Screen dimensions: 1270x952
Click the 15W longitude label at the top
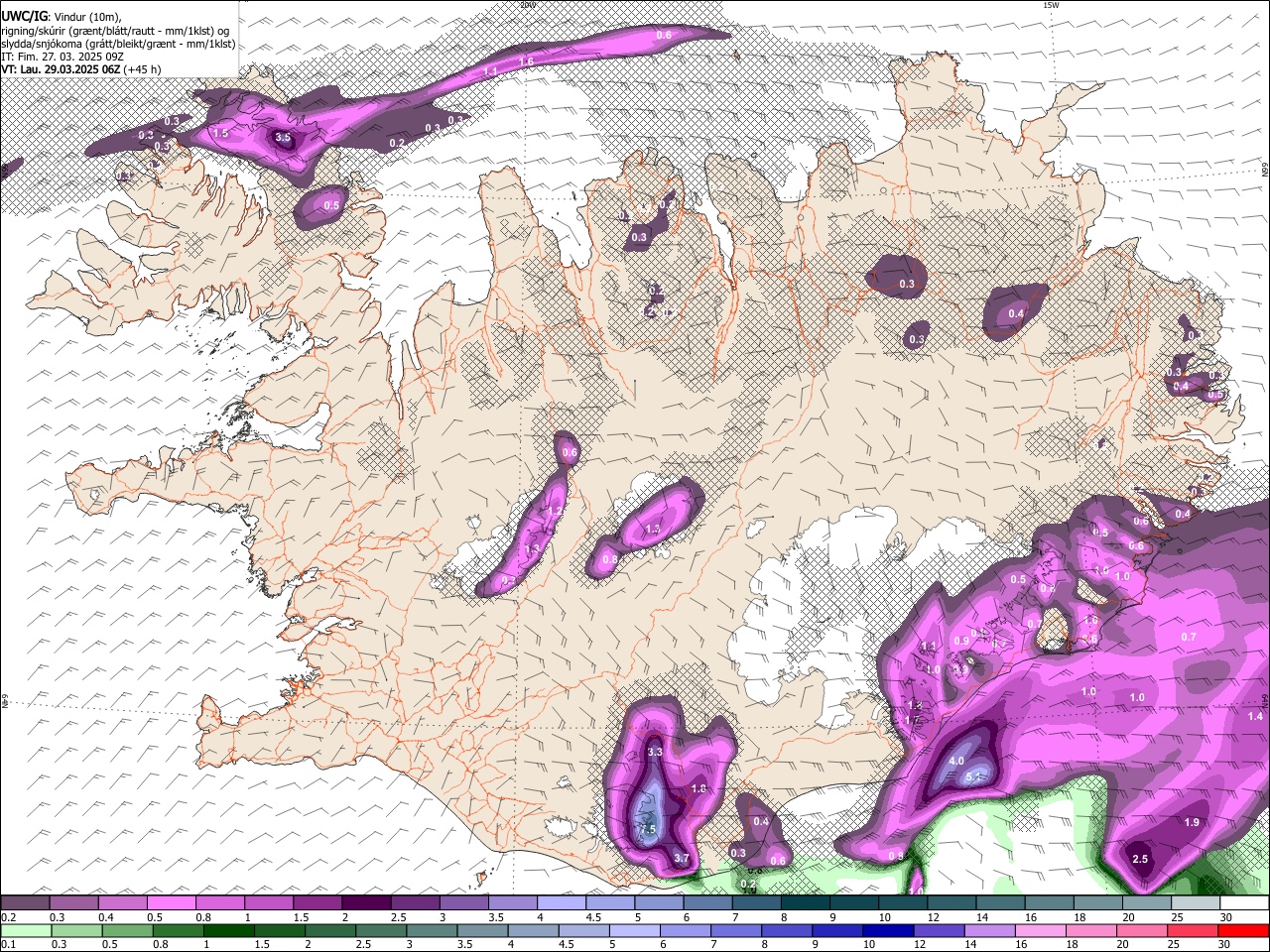pyautogui.click(x=1051, y=5)
